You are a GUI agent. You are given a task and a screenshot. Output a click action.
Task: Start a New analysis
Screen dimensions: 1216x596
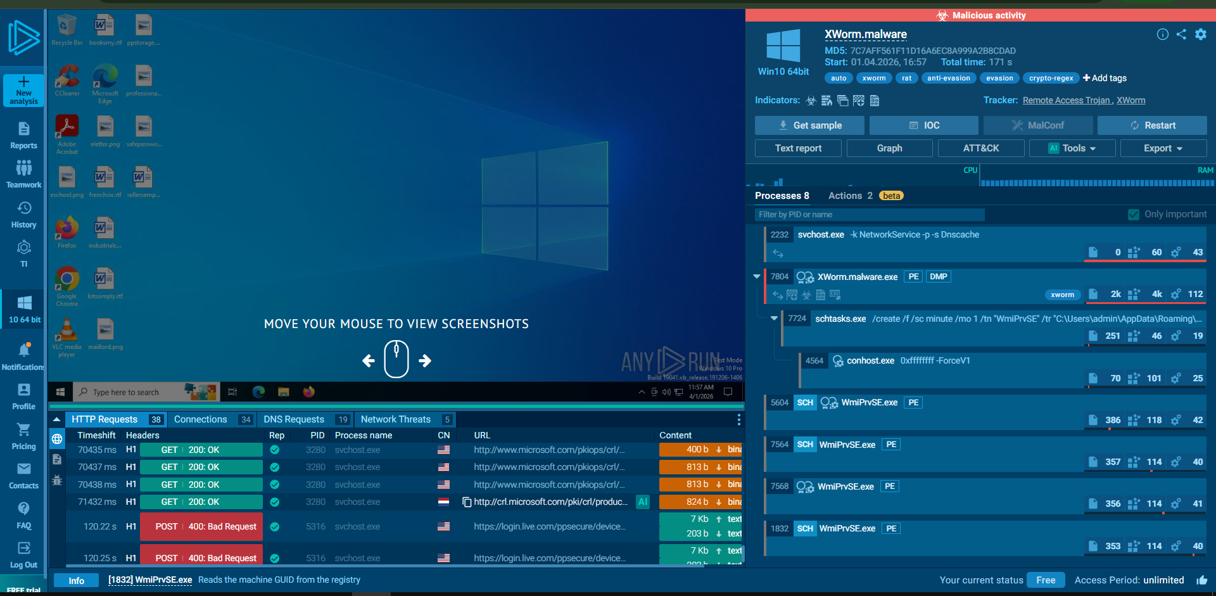(x=23, y=91)
